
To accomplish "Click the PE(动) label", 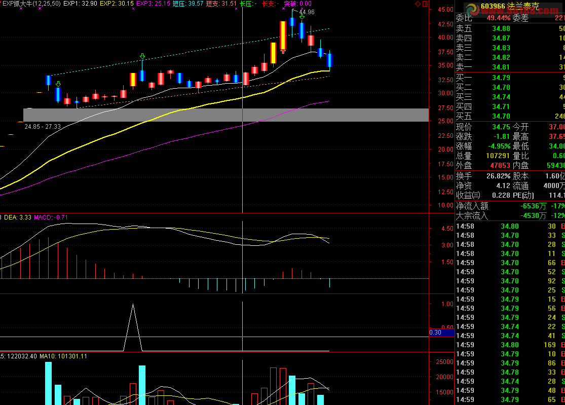I will (x=523, y=195).
